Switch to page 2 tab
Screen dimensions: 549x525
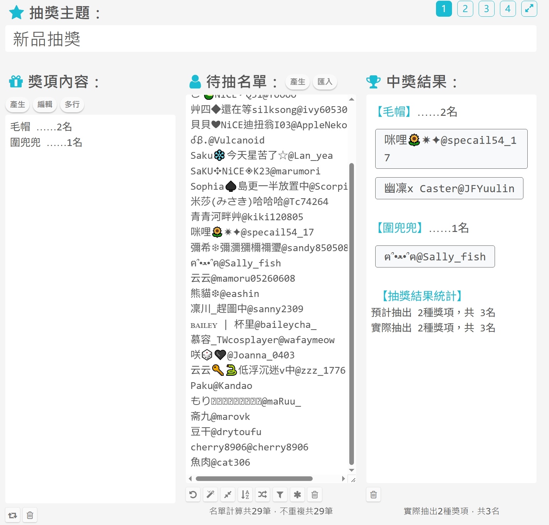point(465,9)
